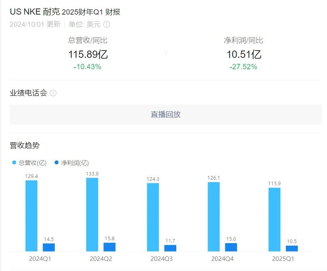
Task: Click the 2025Q1 net profit bar 10.5
Action: [x=292, y=248]
